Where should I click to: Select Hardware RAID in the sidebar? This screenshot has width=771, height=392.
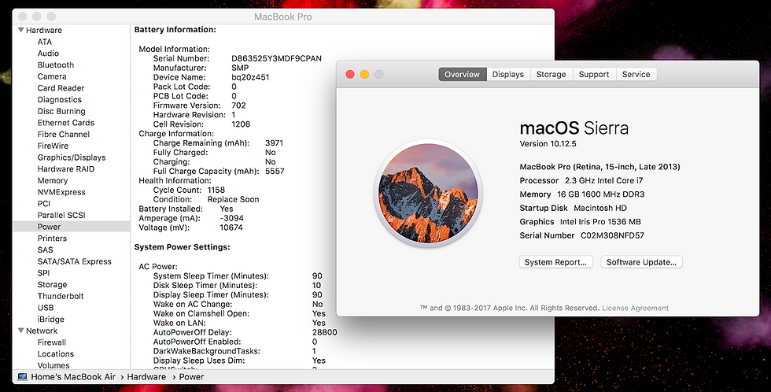coord(66,168)
